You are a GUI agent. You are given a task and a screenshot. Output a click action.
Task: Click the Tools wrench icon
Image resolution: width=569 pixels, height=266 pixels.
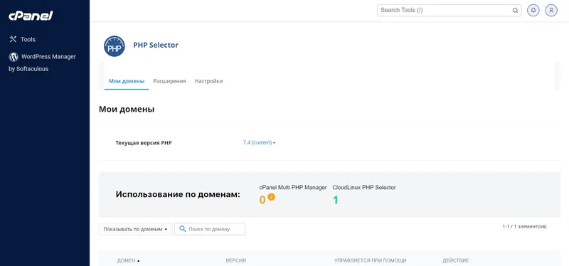pos(13,39)
